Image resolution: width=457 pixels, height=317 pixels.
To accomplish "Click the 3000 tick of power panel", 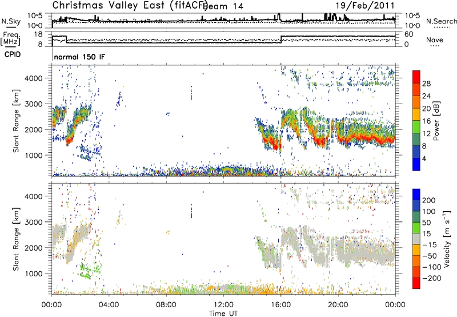I will (x=33, y=104).
